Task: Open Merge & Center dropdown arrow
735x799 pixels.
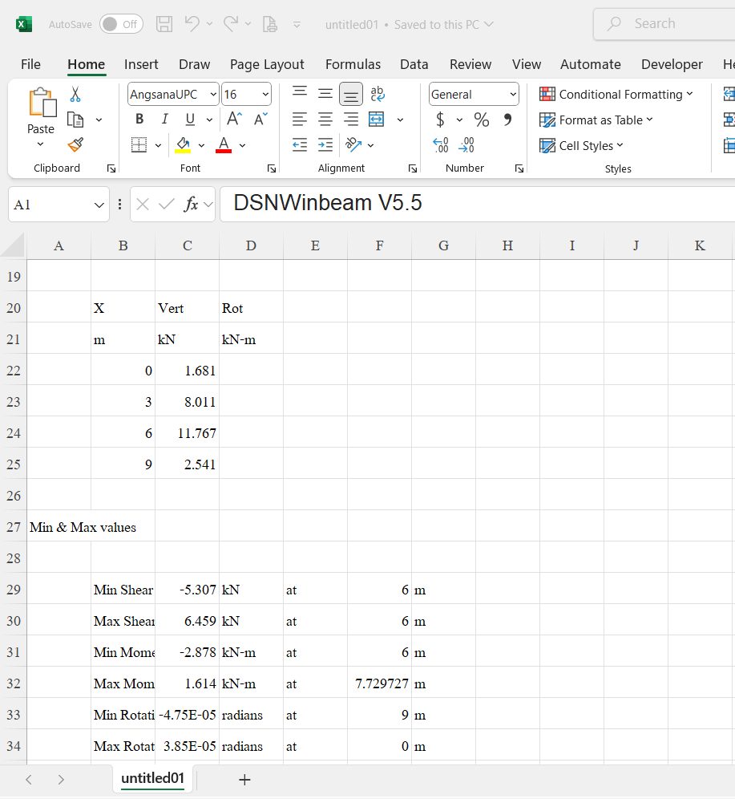Action: 400,120
